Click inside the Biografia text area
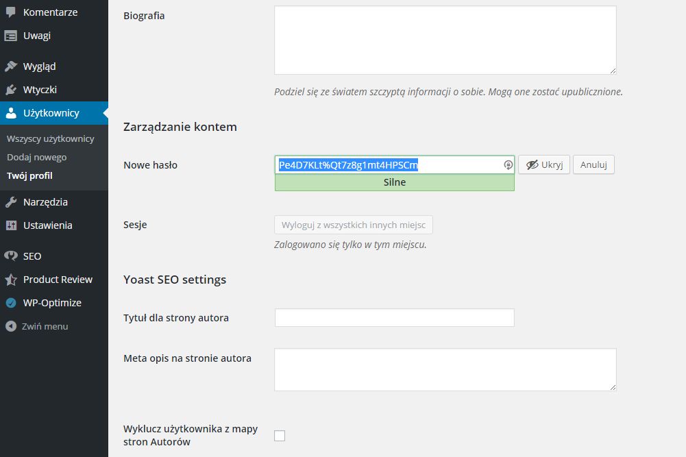This screenshot has height=457, width=686. (x=445, y=40)
